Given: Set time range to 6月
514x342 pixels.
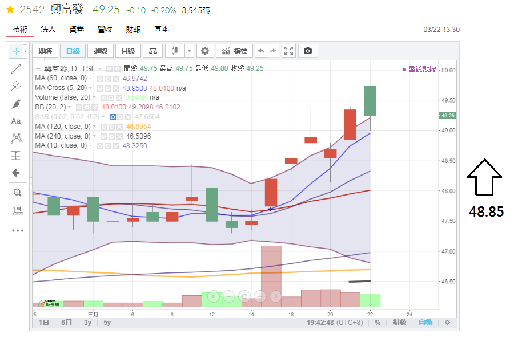Looking at the screenshot, I should click(x=66, y=323).
